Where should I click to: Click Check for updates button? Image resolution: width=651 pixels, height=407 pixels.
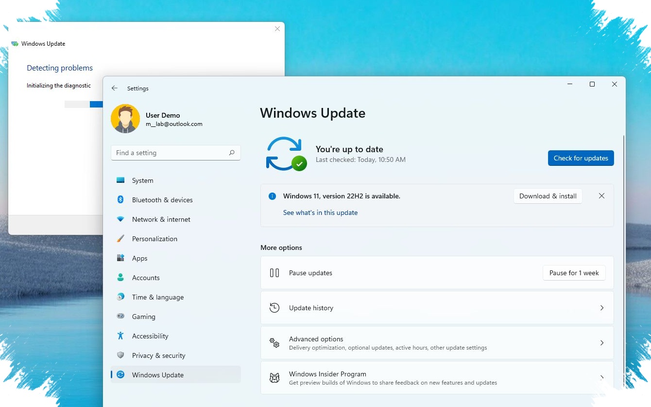(581, 158)
